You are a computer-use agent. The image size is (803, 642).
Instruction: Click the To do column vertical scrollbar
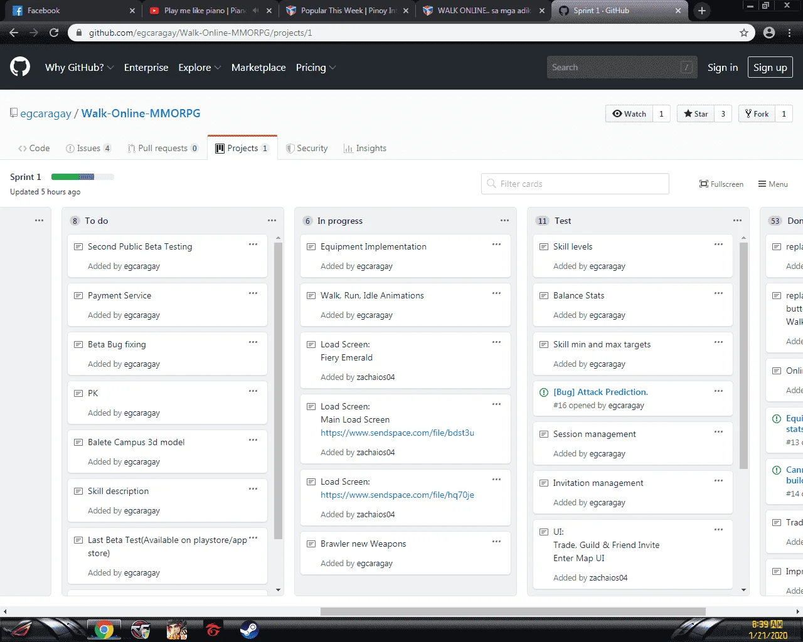[x=279, y=392]
